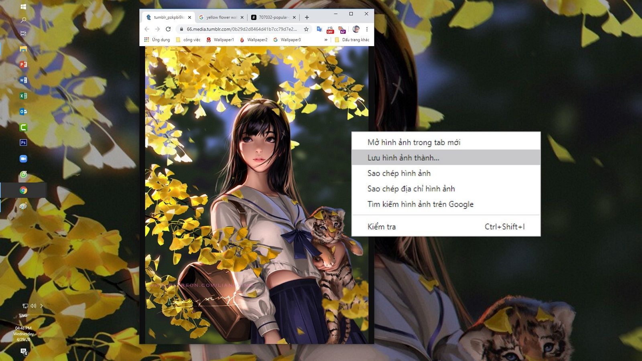
Task: Open the extension showing badge 67
Action: (342, 29)
